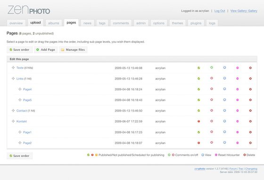The height and width of the screenshot is (180, 264).
Task: Delete Page5 using its red icon
Action: pos(250,100)
